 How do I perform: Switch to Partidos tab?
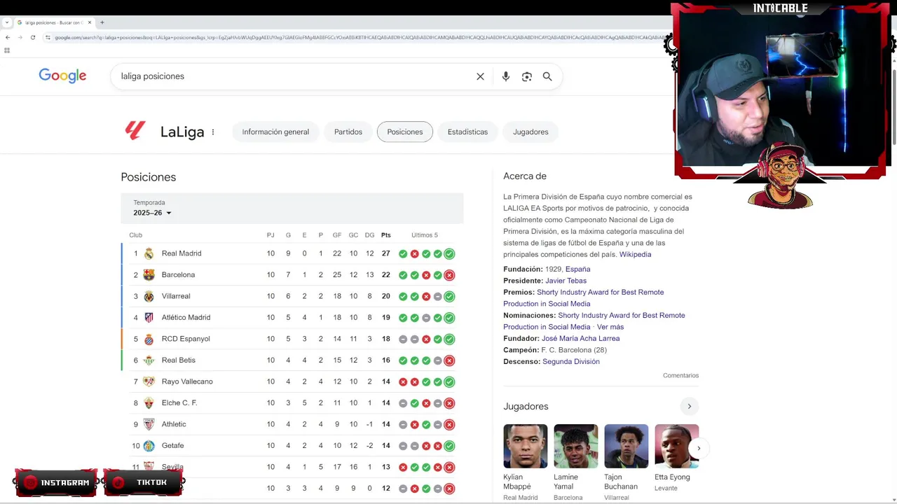click(348, 132)
